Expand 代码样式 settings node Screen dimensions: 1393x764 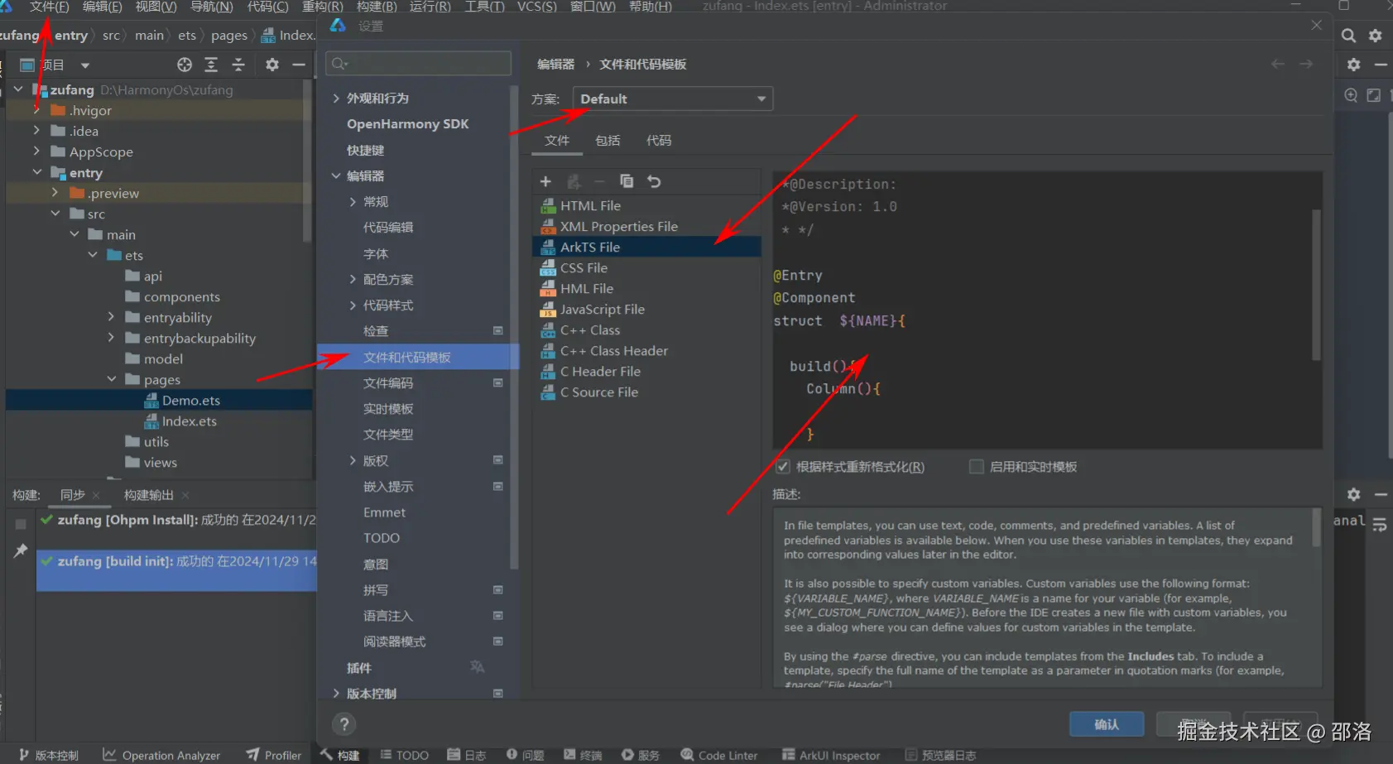(353, 305)
